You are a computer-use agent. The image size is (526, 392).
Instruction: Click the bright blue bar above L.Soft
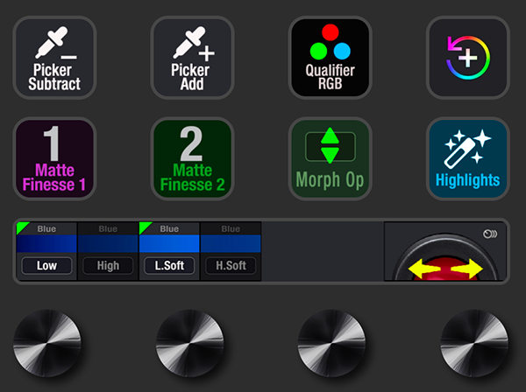[169, 243]
